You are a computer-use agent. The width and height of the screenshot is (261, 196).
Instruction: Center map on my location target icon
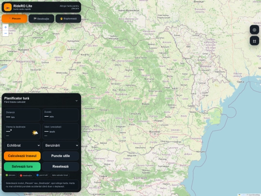[x=254, y=30]
